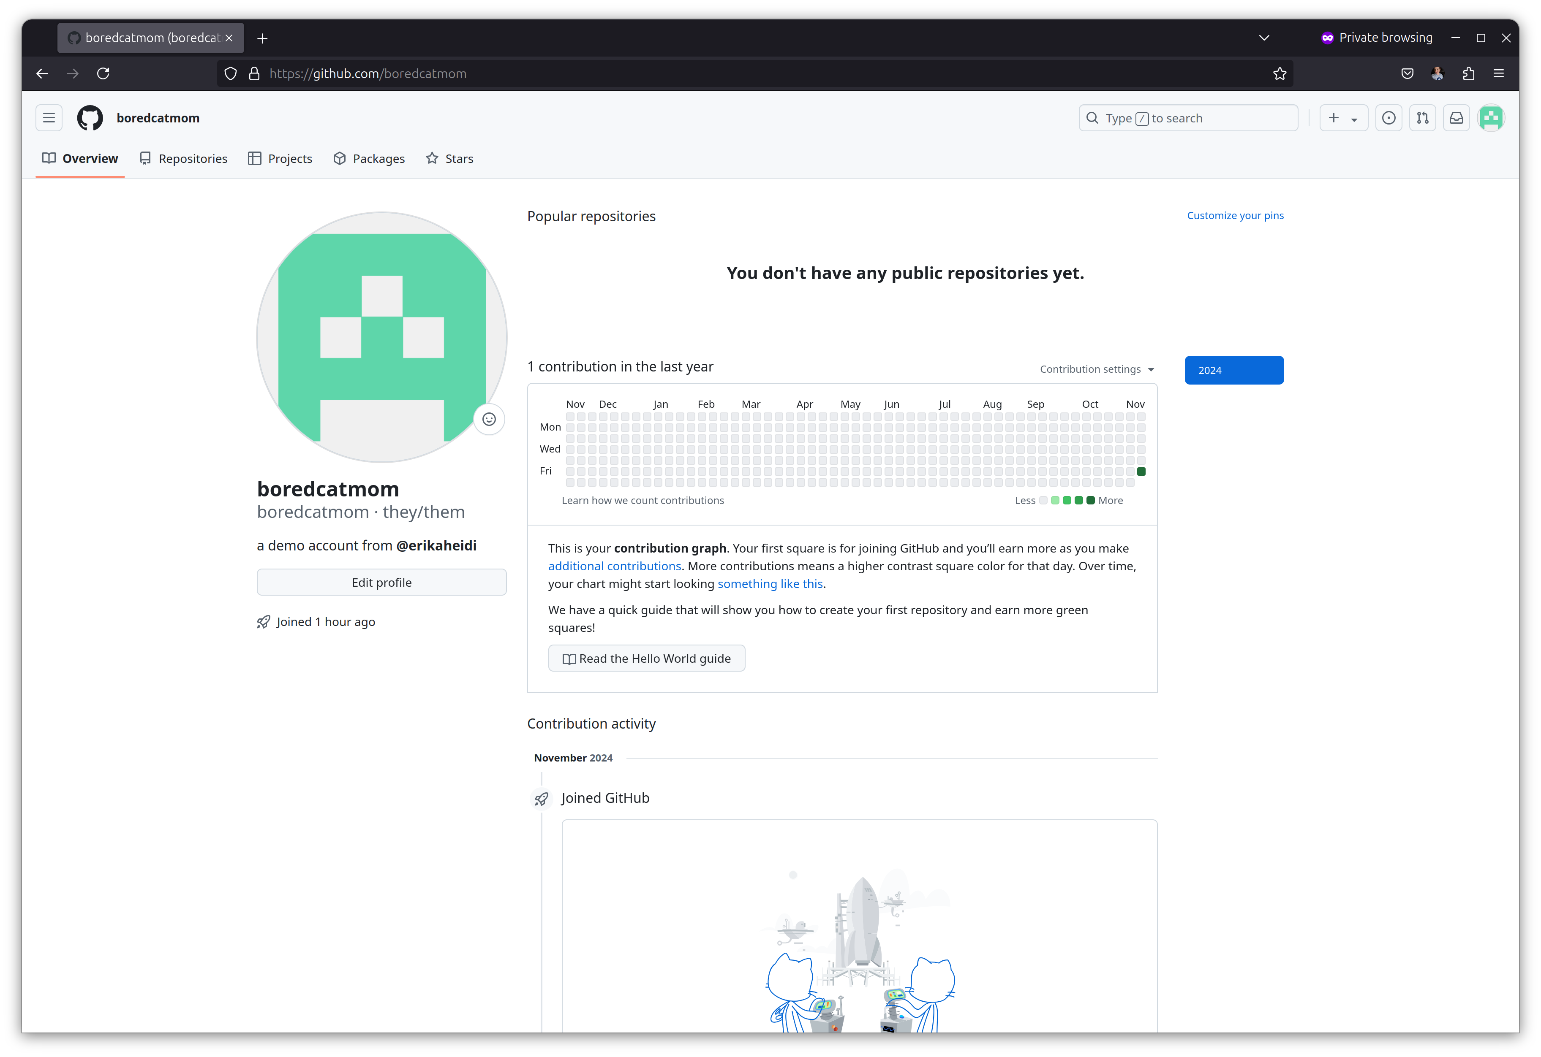The width and height of the screenshot is (1541, 1057).
Task: Click the lightest gray legend swatch
Action: tap(1043, 500)
